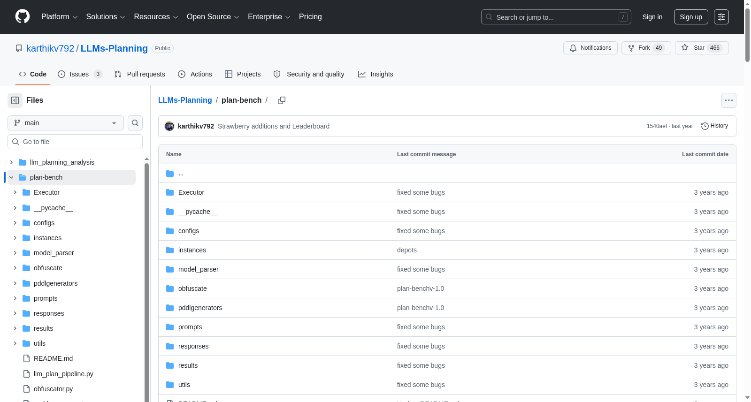Open the Open Source dropdown menu

pyautogui.click(x=213, y=17)
